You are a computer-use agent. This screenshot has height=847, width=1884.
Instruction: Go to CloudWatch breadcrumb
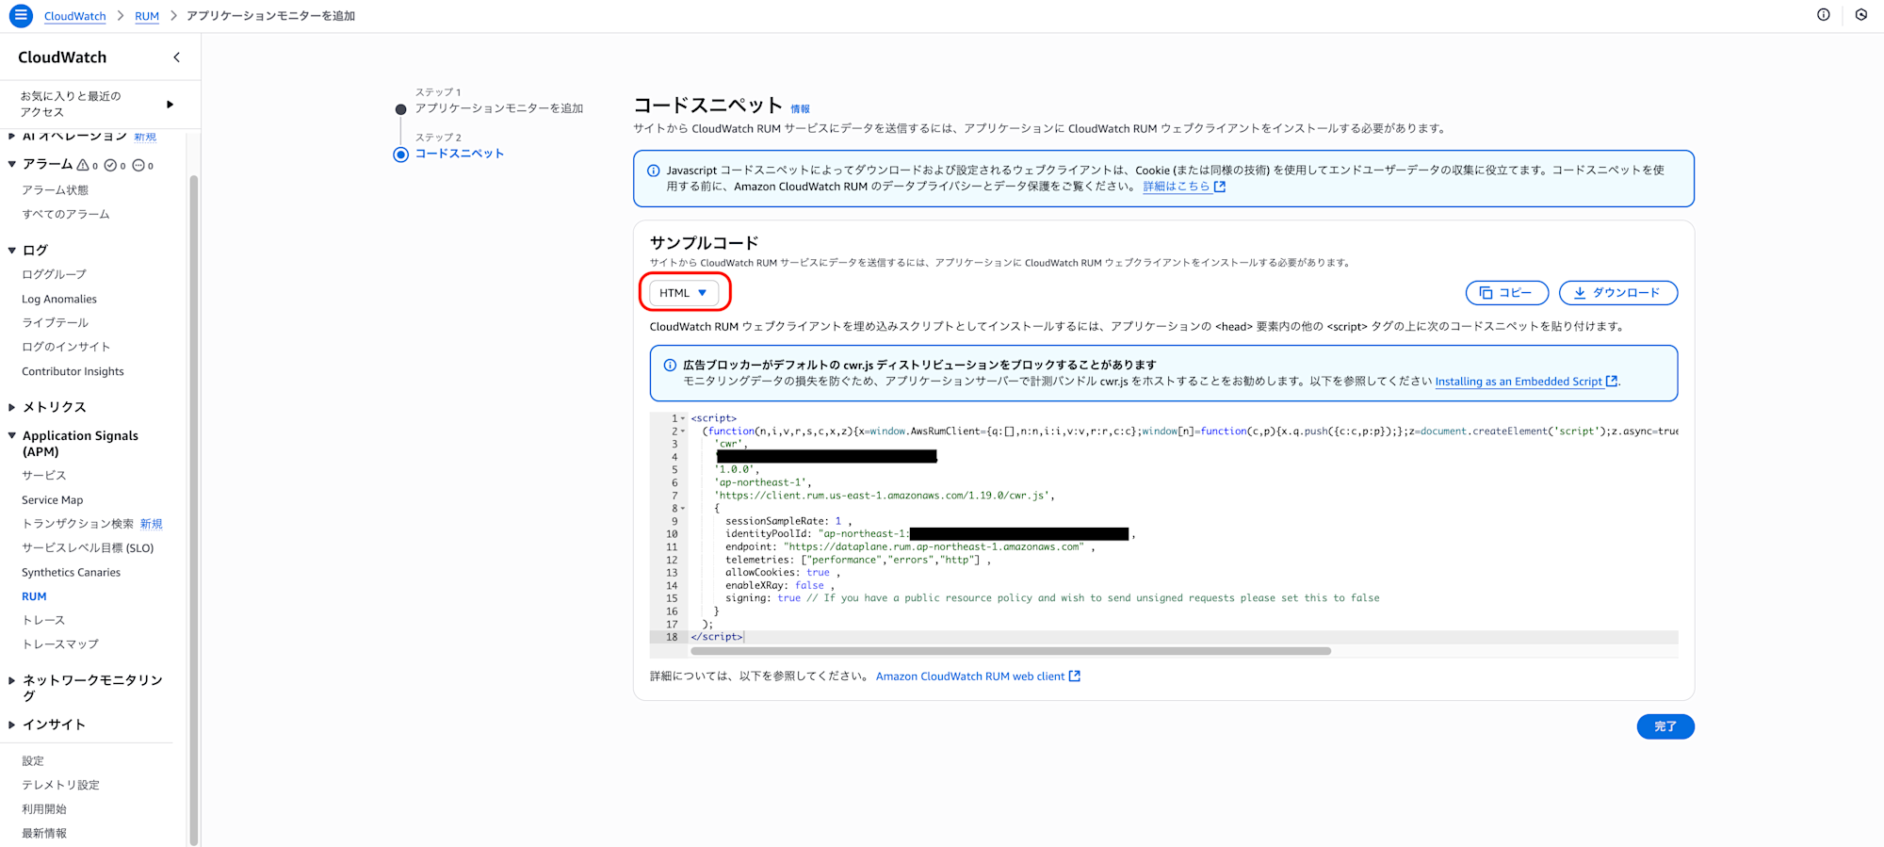[x=75, y=16]
